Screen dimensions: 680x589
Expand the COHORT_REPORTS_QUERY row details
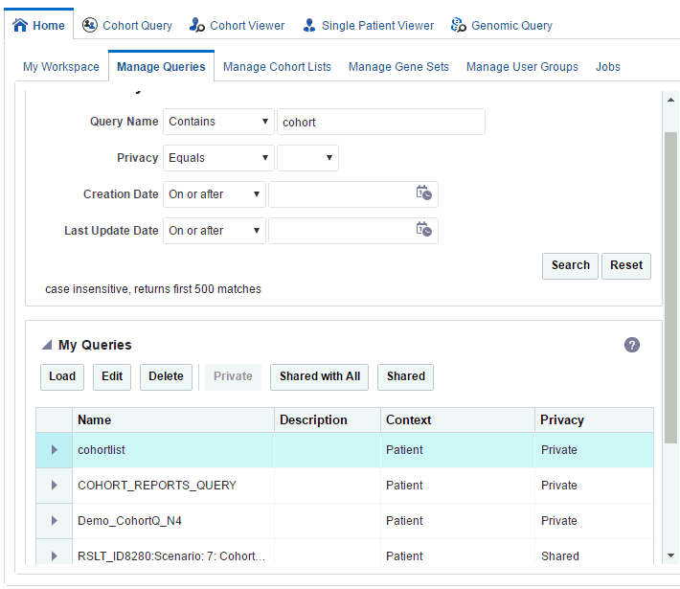click(x=55, y=485)
